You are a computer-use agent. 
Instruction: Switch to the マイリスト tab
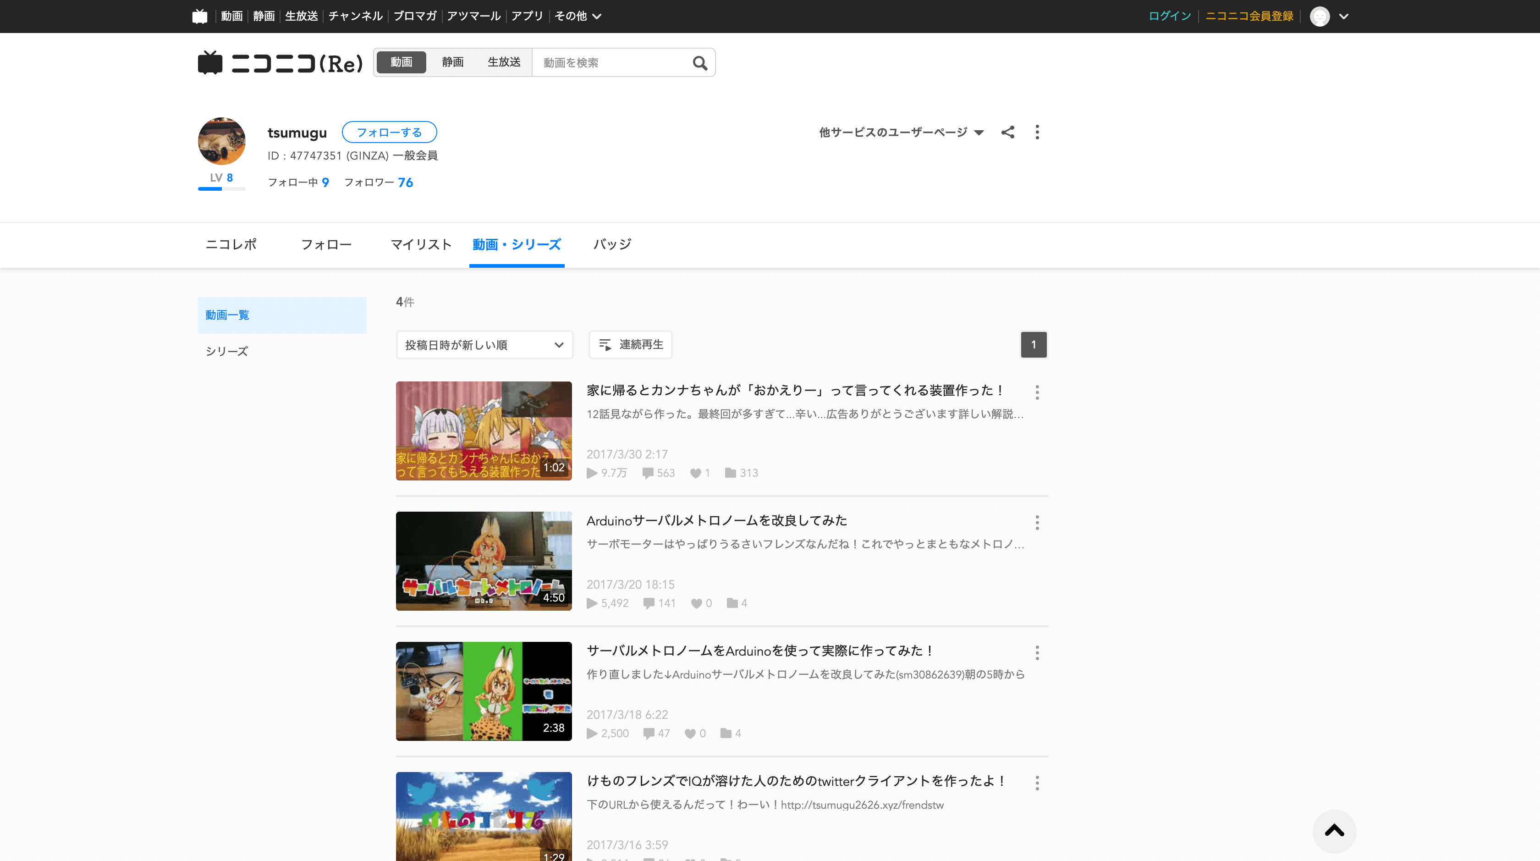click(421, 244)
